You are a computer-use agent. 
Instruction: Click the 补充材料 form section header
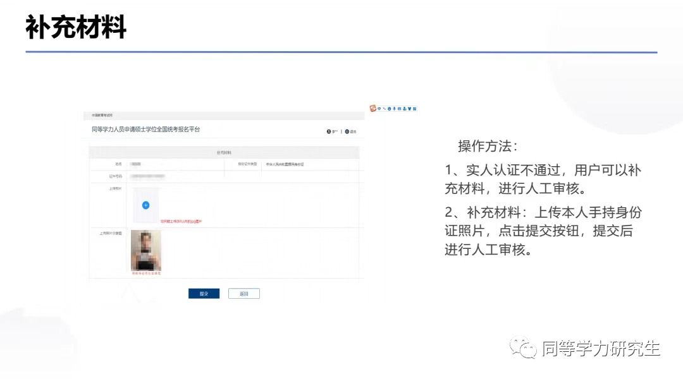pos(224,153)
